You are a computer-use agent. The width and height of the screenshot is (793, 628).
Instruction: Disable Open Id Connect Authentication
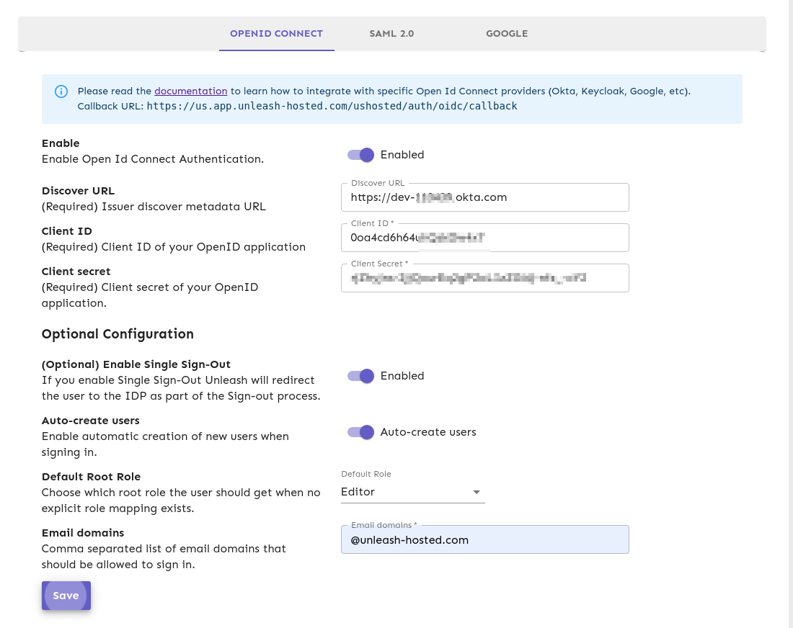pos(360,155)
